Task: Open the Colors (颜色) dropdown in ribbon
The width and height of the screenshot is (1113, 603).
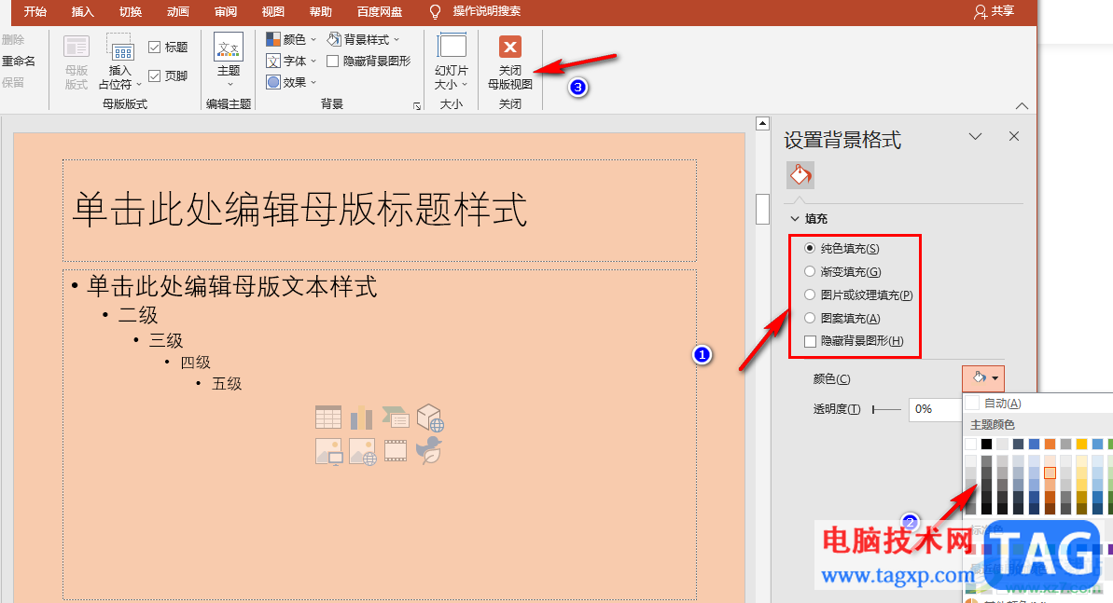Action: point(291,40)
